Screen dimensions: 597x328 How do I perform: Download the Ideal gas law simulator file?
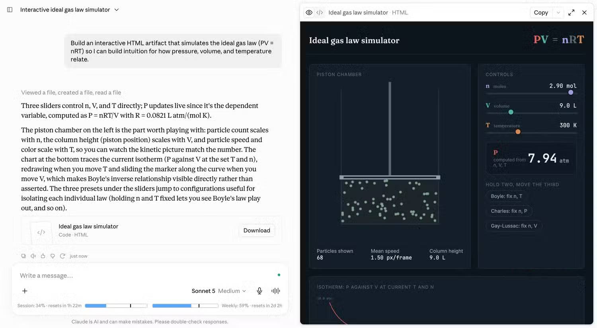(257, 230)
